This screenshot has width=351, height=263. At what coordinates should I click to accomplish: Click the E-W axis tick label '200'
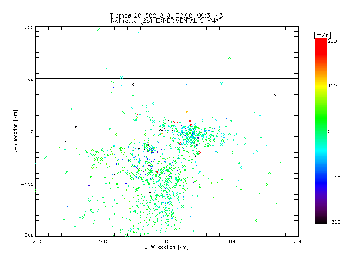[x=298, y=242]
